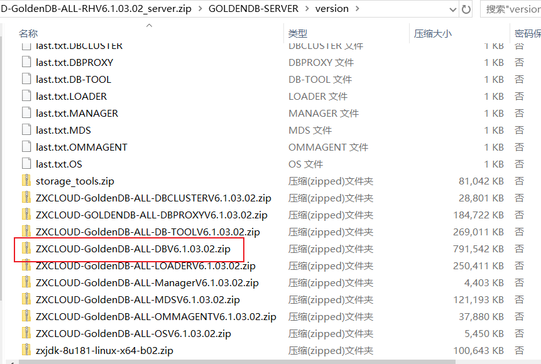Screen dimensions: 541x364
Task: Go to the server.zip breadcrumb segment
Action: point(96,9)
